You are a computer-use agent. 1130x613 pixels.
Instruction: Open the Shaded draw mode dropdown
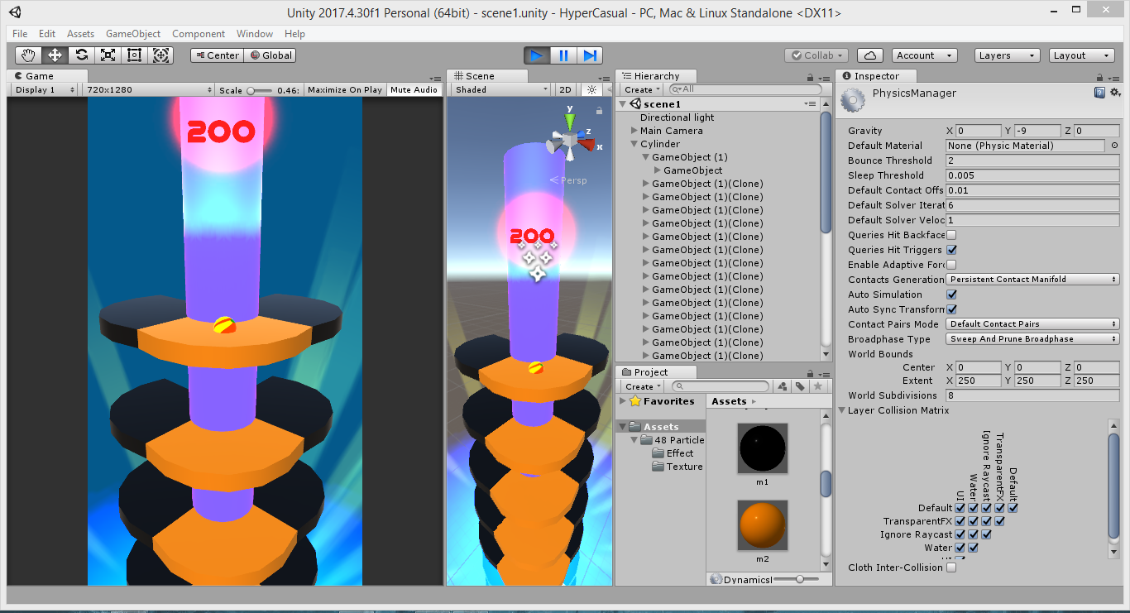500,89
